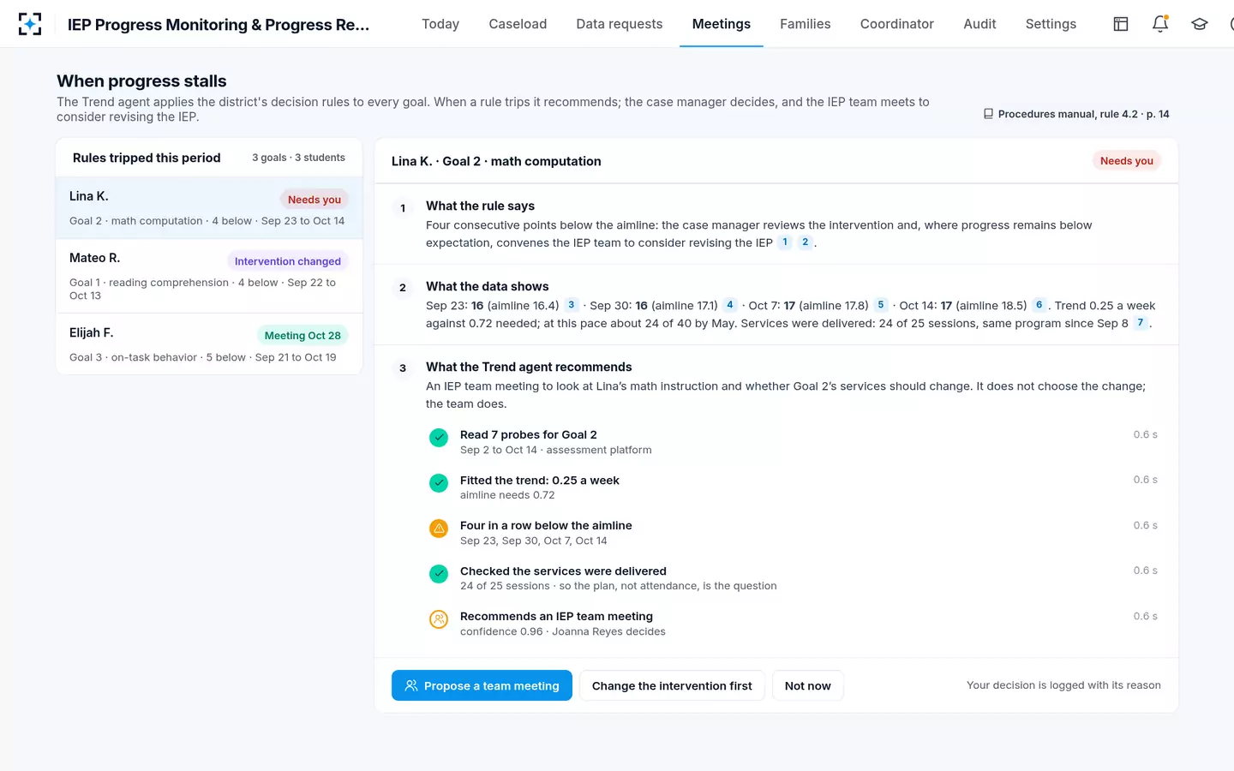Screen dimensions: 1234x771
Task: Select the Mateo R. rule row
Action: tap(209, 276)
